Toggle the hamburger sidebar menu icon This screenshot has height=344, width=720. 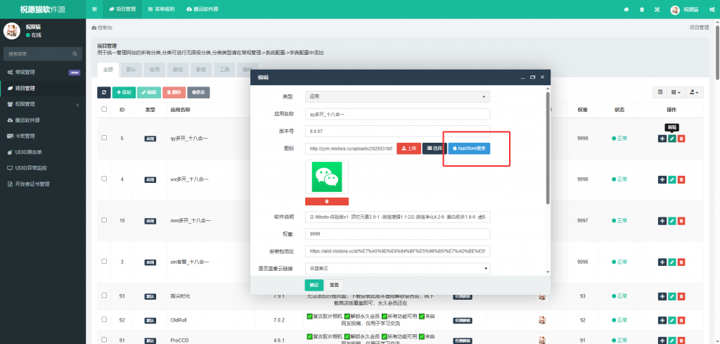[x=94, y=9]
